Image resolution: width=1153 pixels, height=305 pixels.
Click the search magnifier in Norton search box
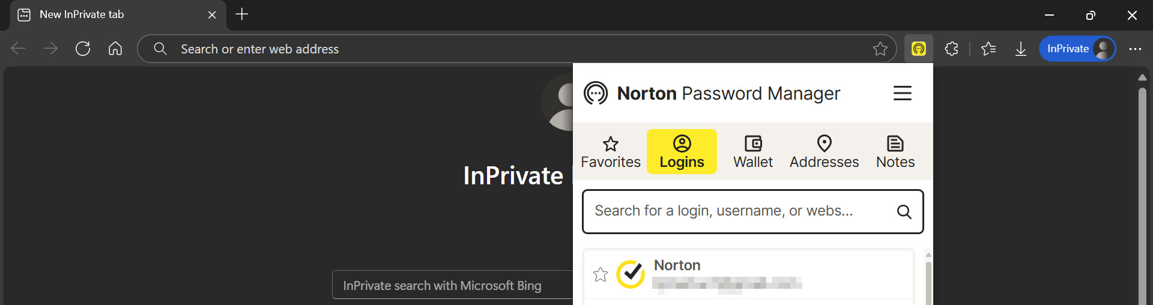904,211
